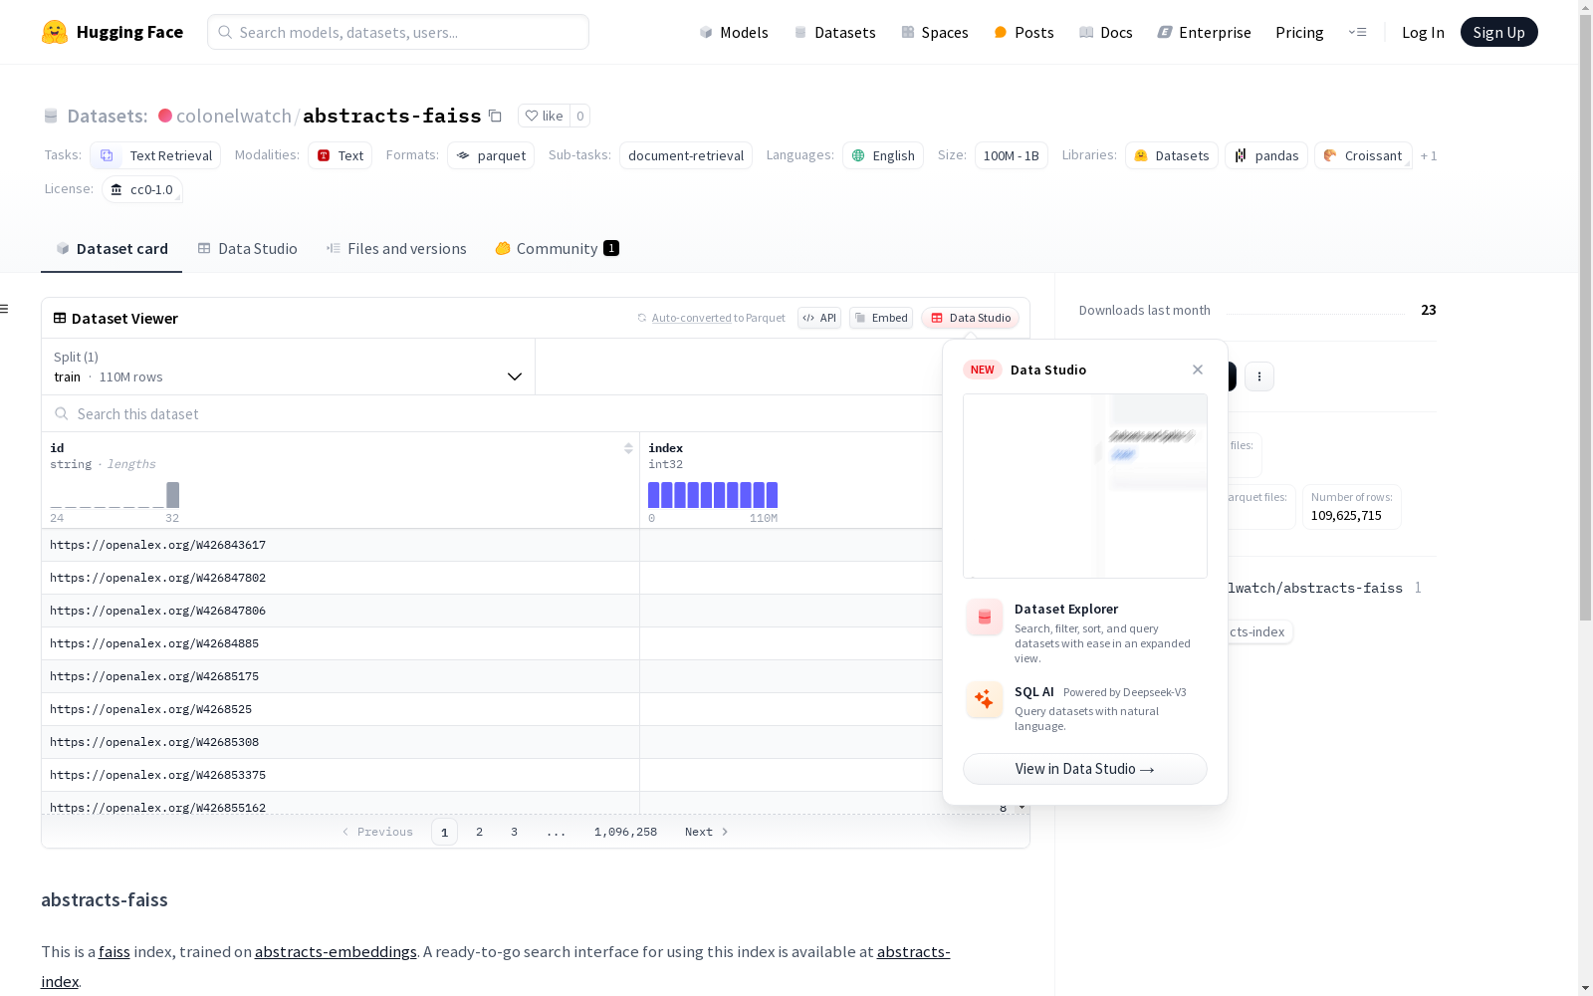Select the document-retrieval sub-task tag
Screen dimensions: 1593x996
686,155
